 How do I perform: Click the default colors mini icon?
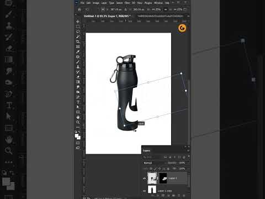pyautogui.click(x=76, y=132)
